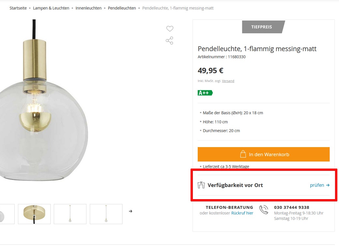Click the right arrow beside the thumbnail strip
The width and height of the screenshot is (339, 246).
pyautogui.click(x=130, y=211)
